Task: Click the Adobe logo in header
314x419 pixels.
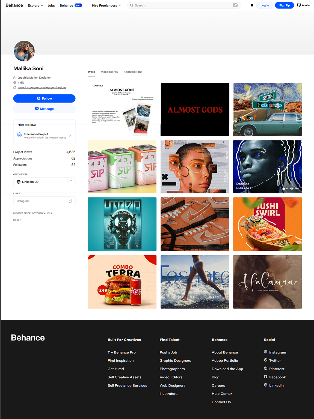Action: 303,5
